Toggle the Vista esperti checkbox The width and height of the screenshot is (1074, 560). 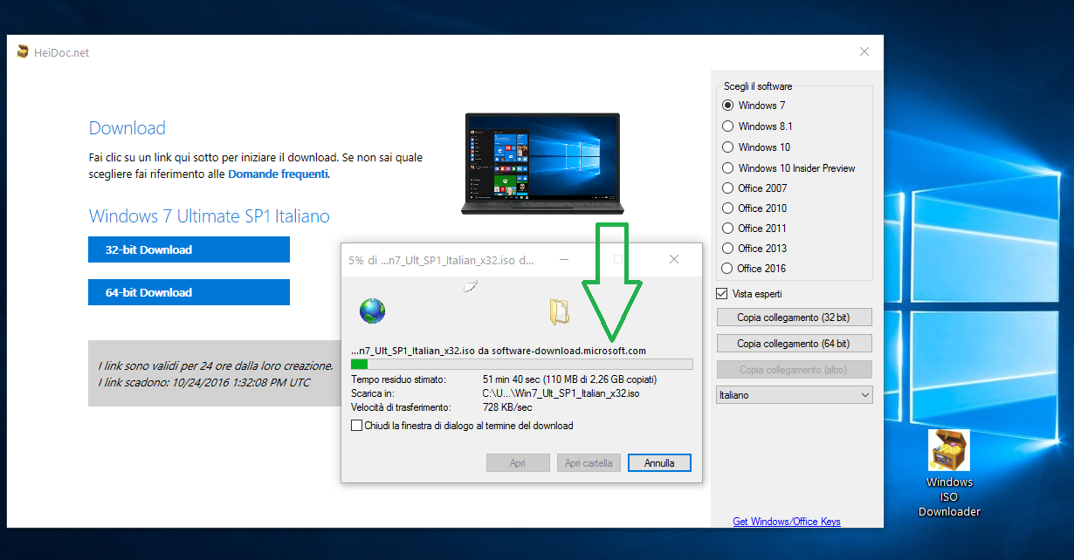[722, 294]
